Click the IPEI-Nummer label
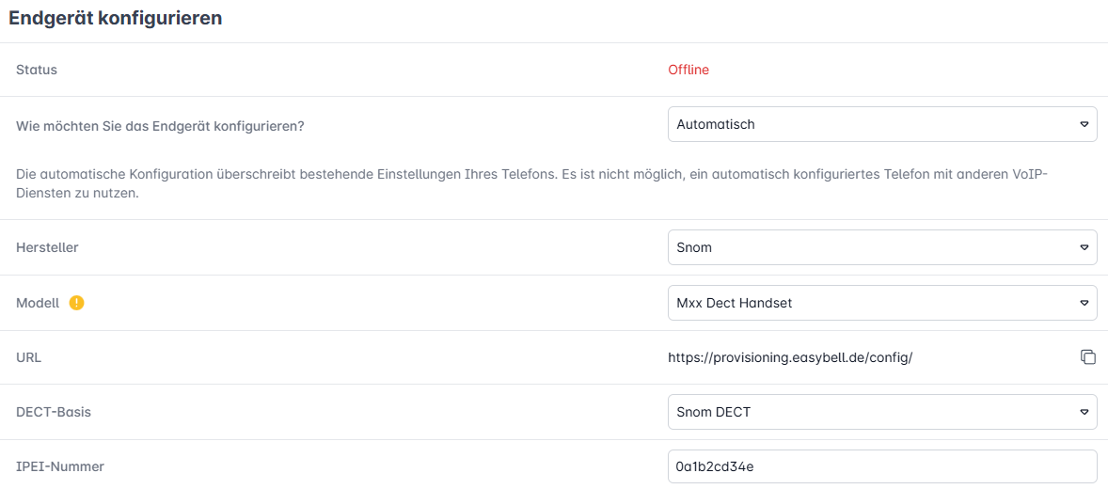The width and height of the screenshot is (1108, 489). [x=60, y=466]
